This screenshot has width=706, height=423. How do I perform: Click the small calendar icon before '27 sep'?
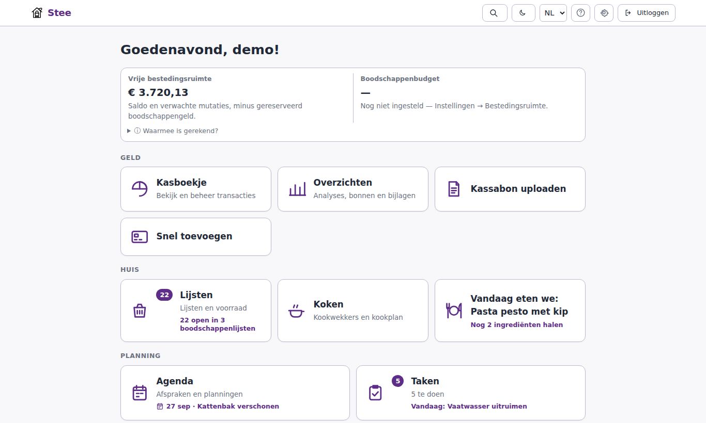click(160, 406)
